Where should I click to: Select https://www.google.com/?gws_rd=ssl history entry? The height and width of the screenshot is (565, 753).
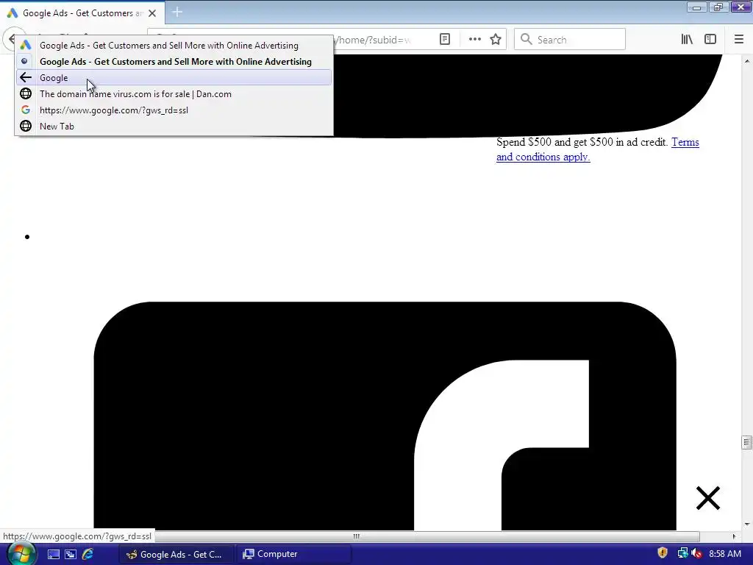(174, 110)
